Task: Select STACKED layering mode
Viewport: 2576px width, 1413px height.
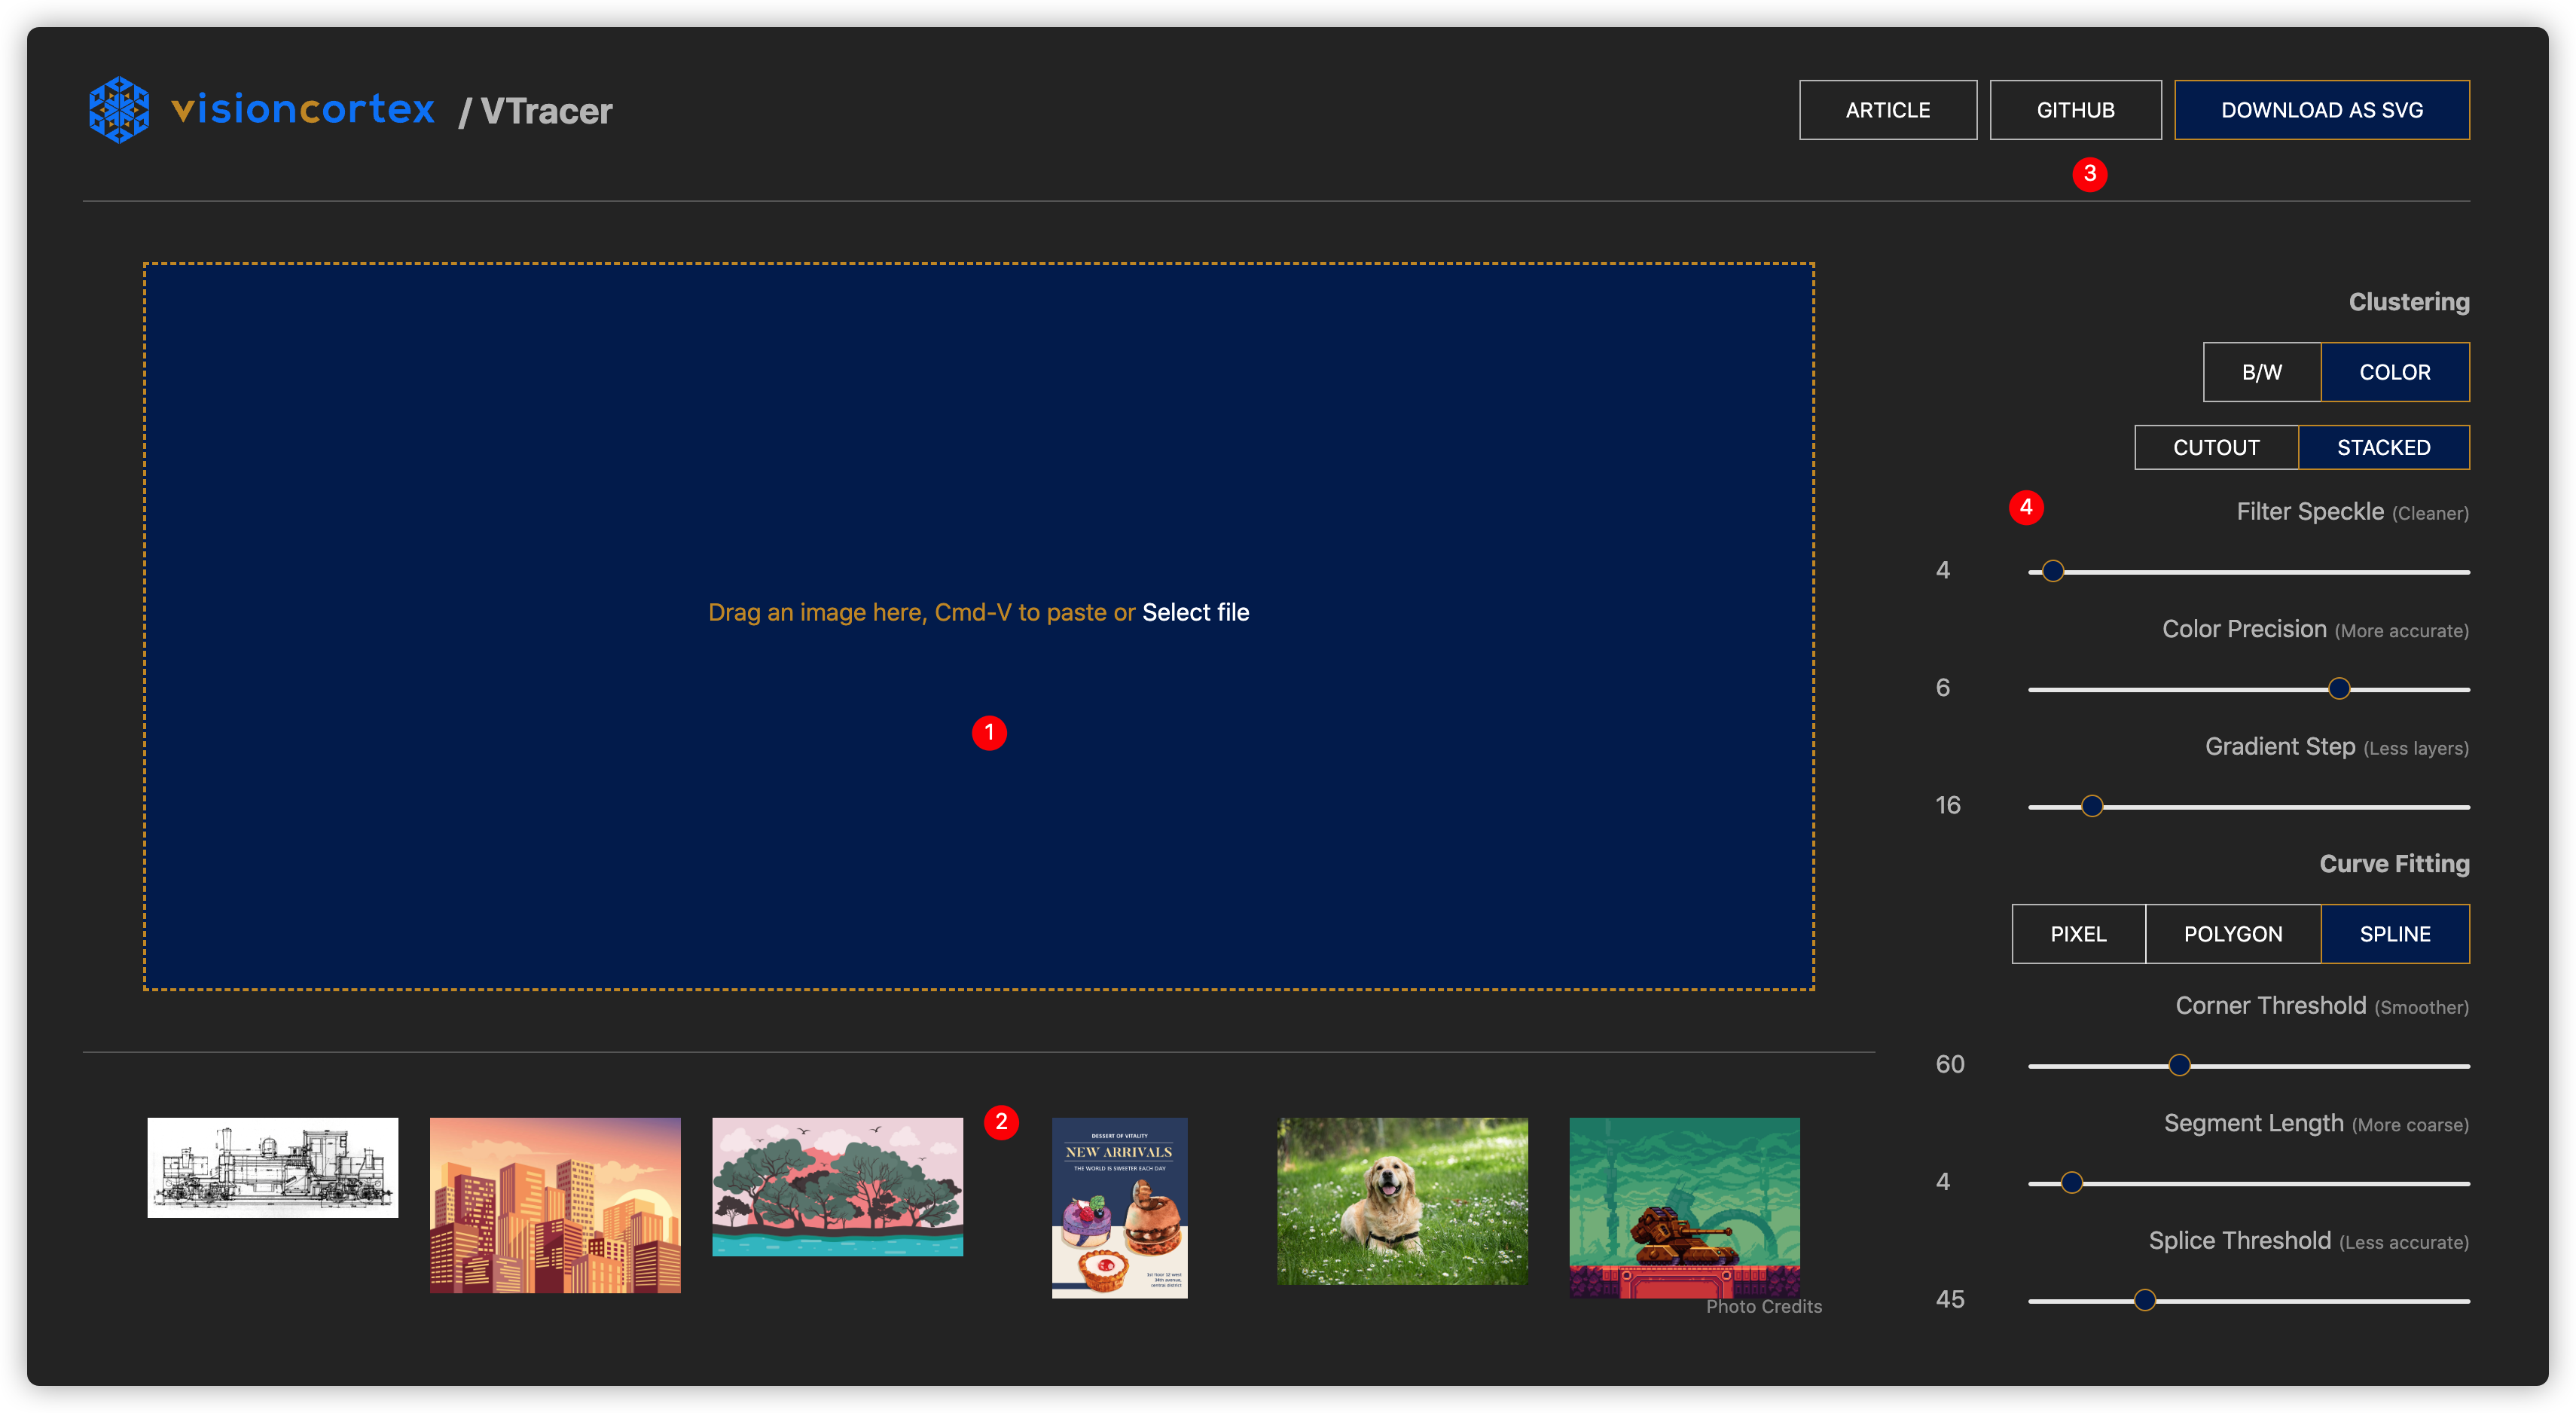Action: [x=2383, y=447]
